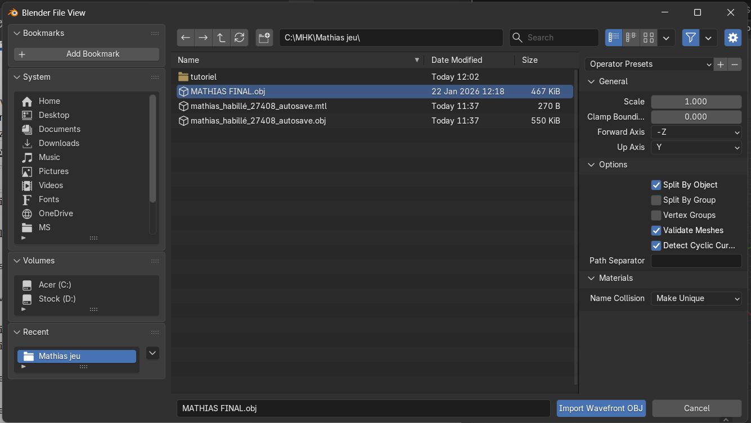Create a new directory
This screenshot has width=751, height=423.
[x=264, y=38]
